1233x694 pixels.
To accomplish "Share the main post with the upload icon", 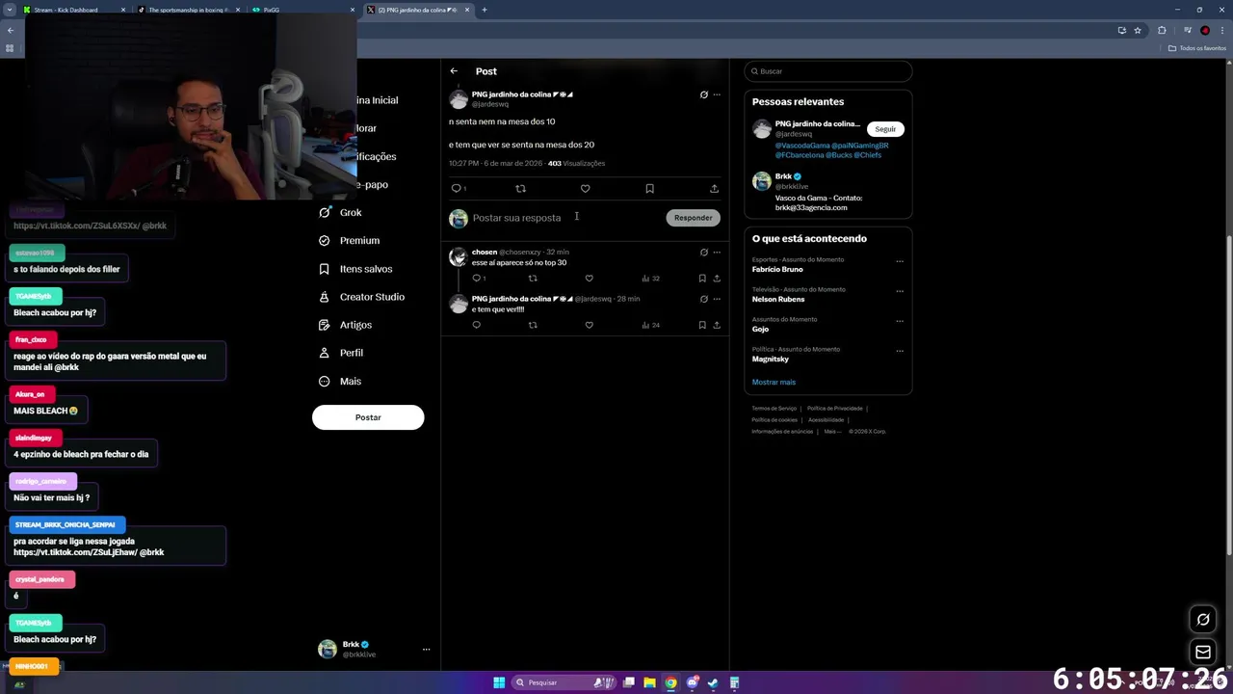I will pos(714,189).
